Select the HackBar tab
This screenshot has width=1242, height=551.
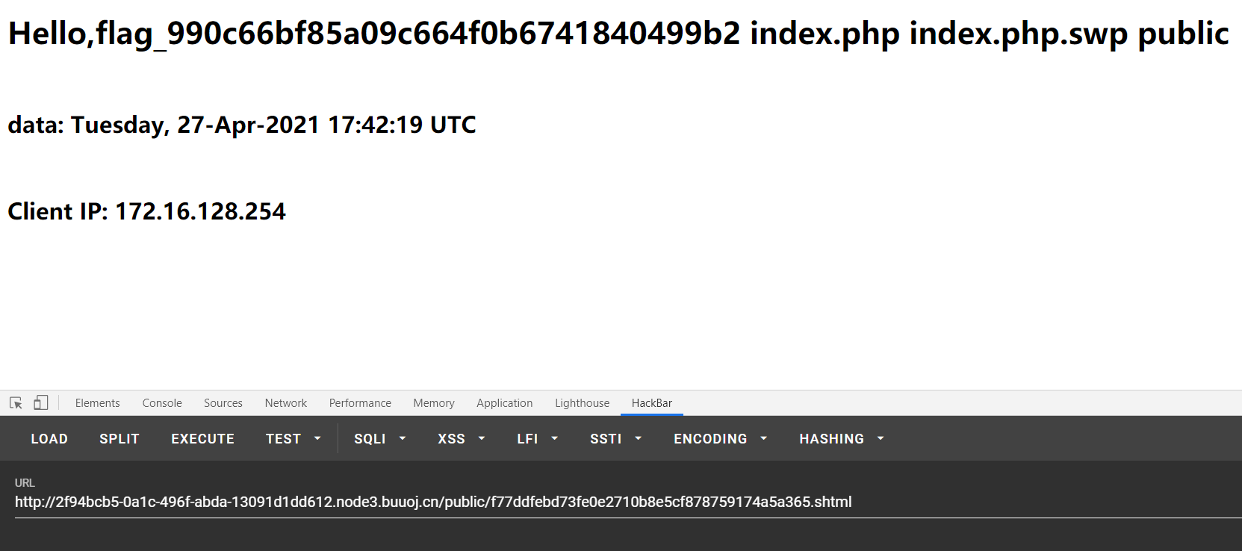click(x=651, y=402)
